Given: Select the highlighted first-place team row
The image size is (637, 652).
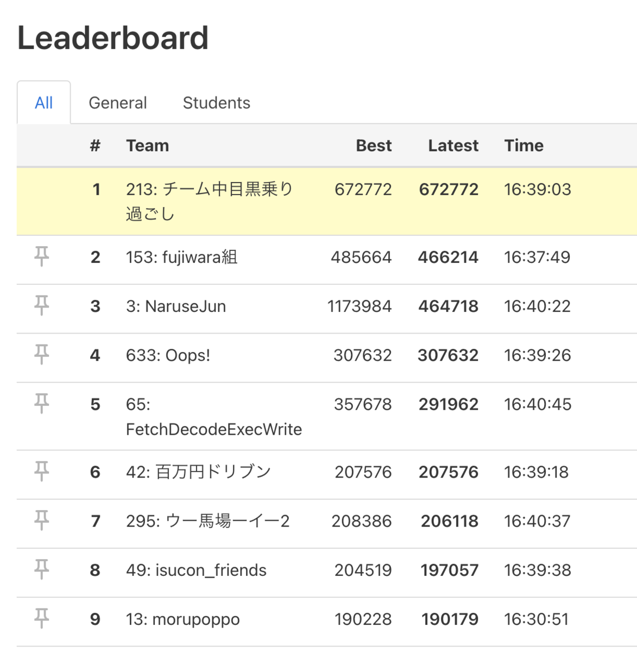Looking at the screenshot, I should (327, 202).
